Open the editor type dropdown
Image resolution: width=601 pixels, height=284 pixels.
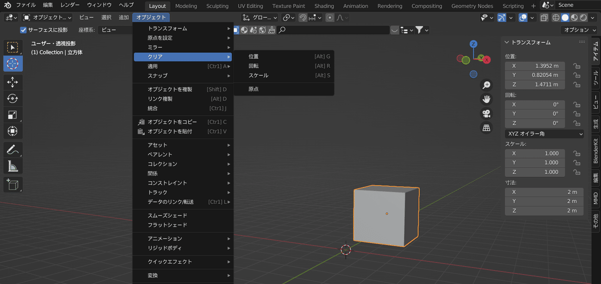pyautogui.click(x=12, y=17)
